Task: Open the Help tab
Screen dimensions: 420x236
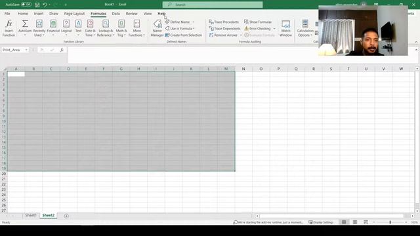Action: 161,13
